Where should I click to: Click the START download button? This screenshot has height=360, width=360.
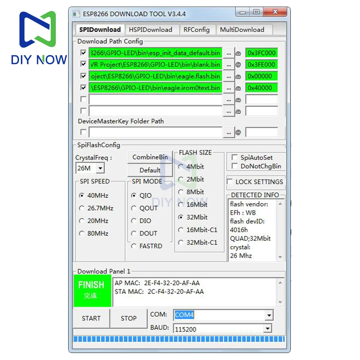[x=91, y=319]
